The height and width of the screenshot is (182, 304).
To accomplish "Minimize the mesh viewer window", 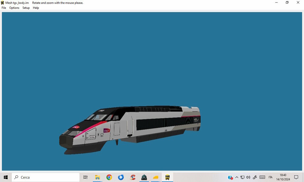I will (276, 2).
